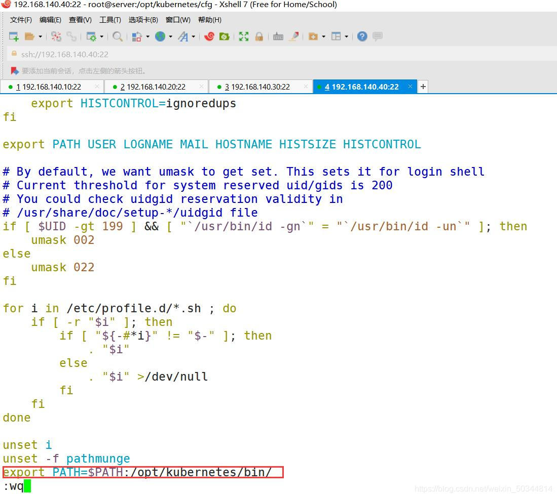This screenshot has height=498, width=557.
Task: Expand the pane layout dropdown arrow
Action: [346, 36]
